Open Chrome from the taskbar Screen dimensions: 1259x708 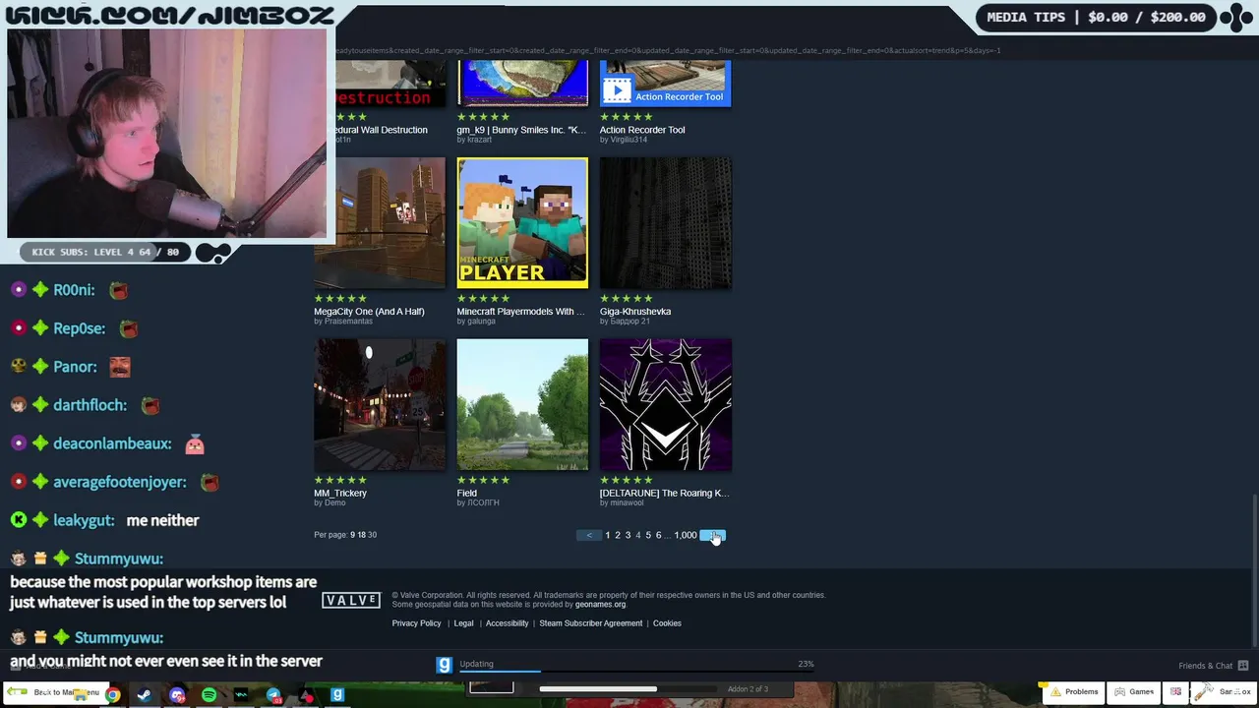pos(113,695)
